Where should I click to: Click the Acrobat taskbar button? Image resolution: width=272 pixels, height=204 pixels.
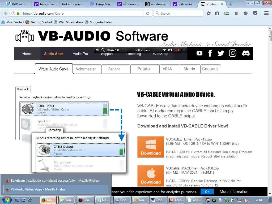(x=176, y=200)
